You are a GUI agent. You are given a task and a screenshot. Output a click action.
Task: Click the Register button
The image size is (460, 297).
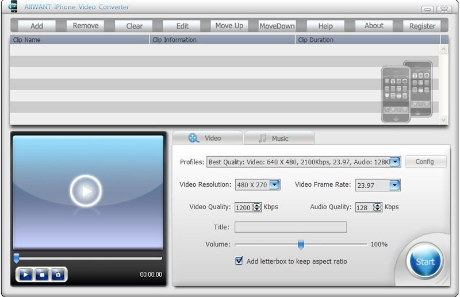(422, 26)
